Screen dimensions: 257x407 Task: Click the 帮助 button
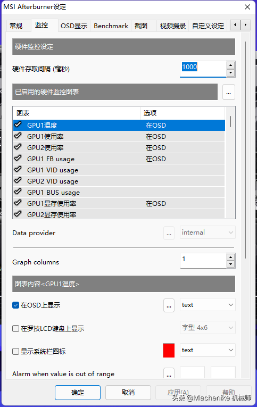coord(229,393)
